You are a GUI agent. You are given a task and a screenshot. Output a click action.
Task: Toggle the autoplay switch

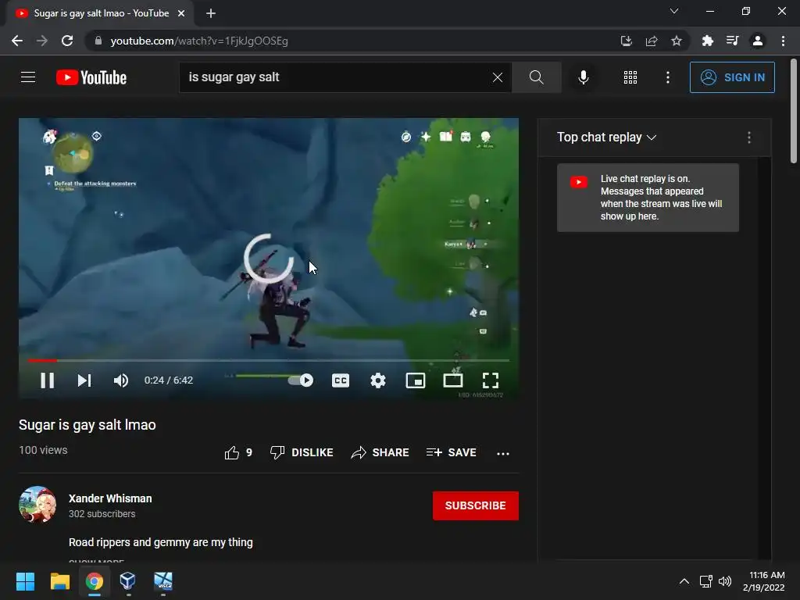pos(301,380)
